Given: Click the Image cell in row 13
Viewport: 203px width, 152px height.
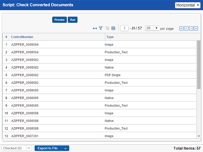Looking at the screenshot, I should [x=109, y=136].
